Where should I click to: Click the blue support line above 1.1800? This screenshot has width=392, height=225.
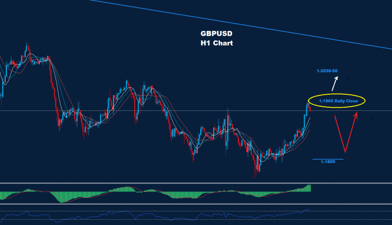[x=328, y=158]
